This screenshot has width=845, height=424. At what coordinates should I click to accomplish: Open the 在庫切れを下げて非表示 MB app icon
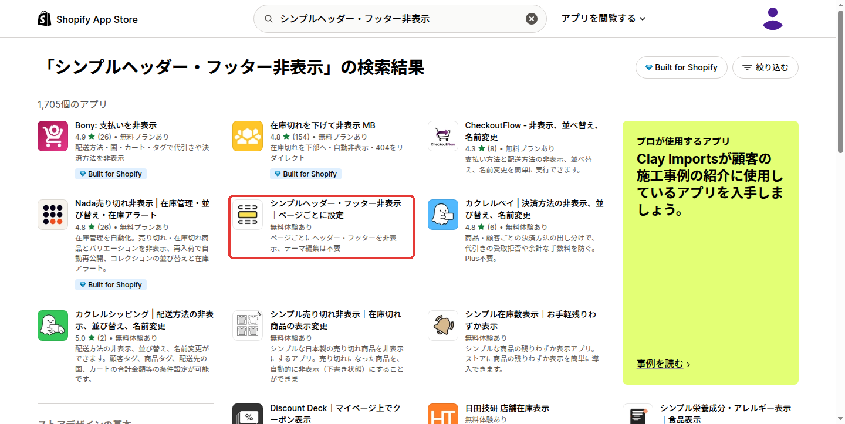(248, 136)
